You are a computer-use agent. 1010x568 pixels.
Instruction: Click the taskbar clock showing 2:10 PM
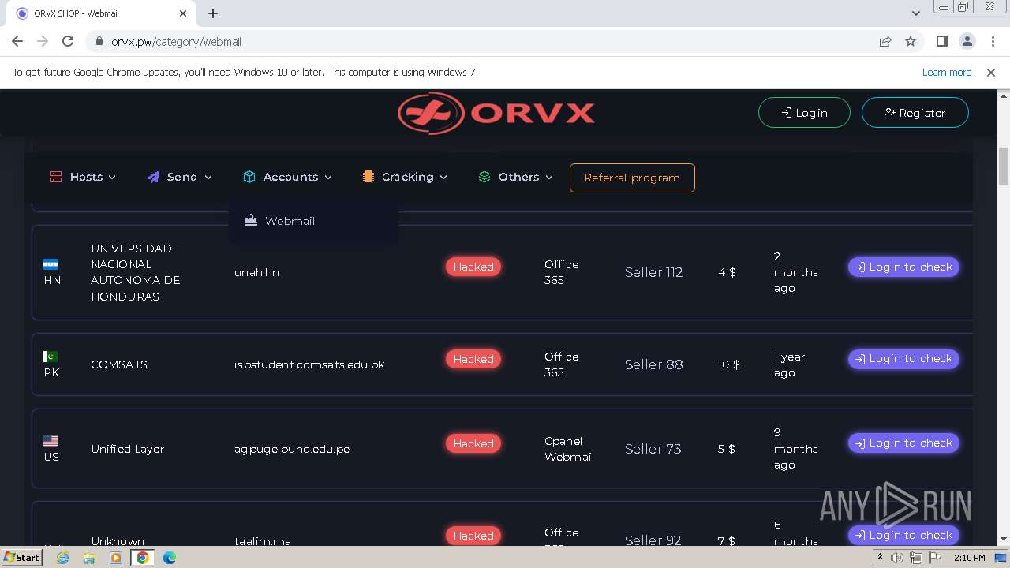[969, 558]
